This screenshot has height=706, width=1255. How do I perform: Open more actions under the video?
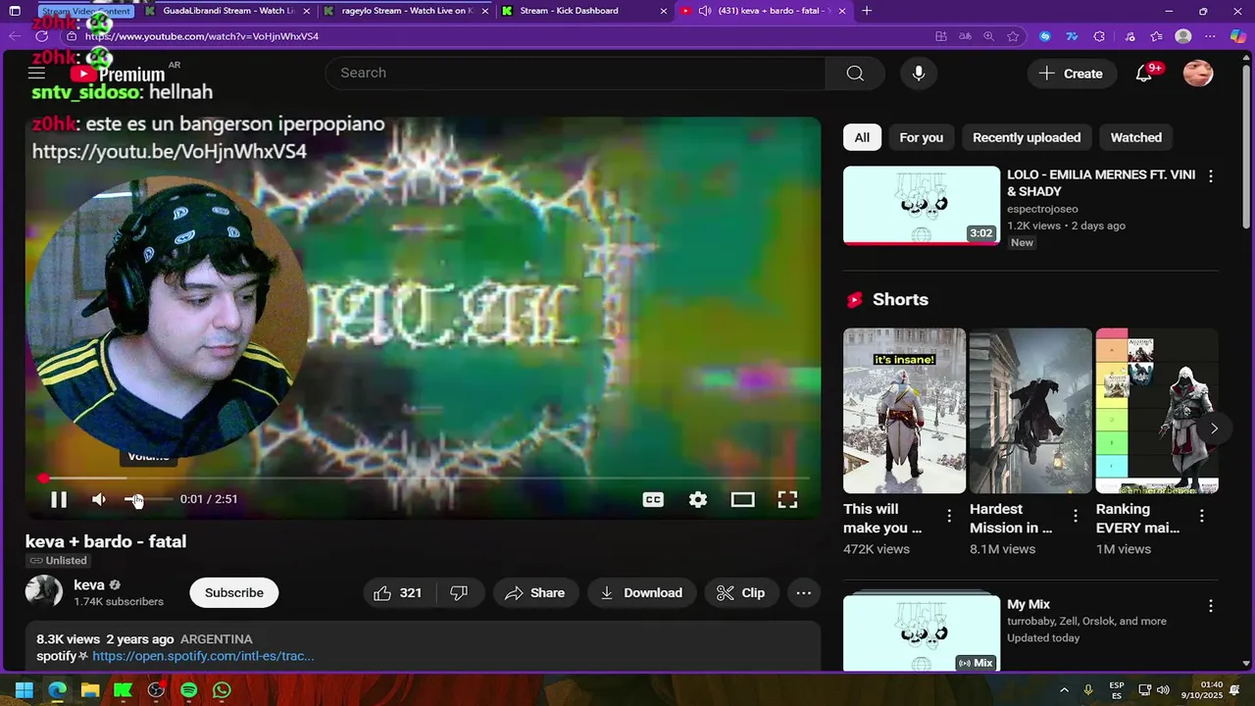804,592
